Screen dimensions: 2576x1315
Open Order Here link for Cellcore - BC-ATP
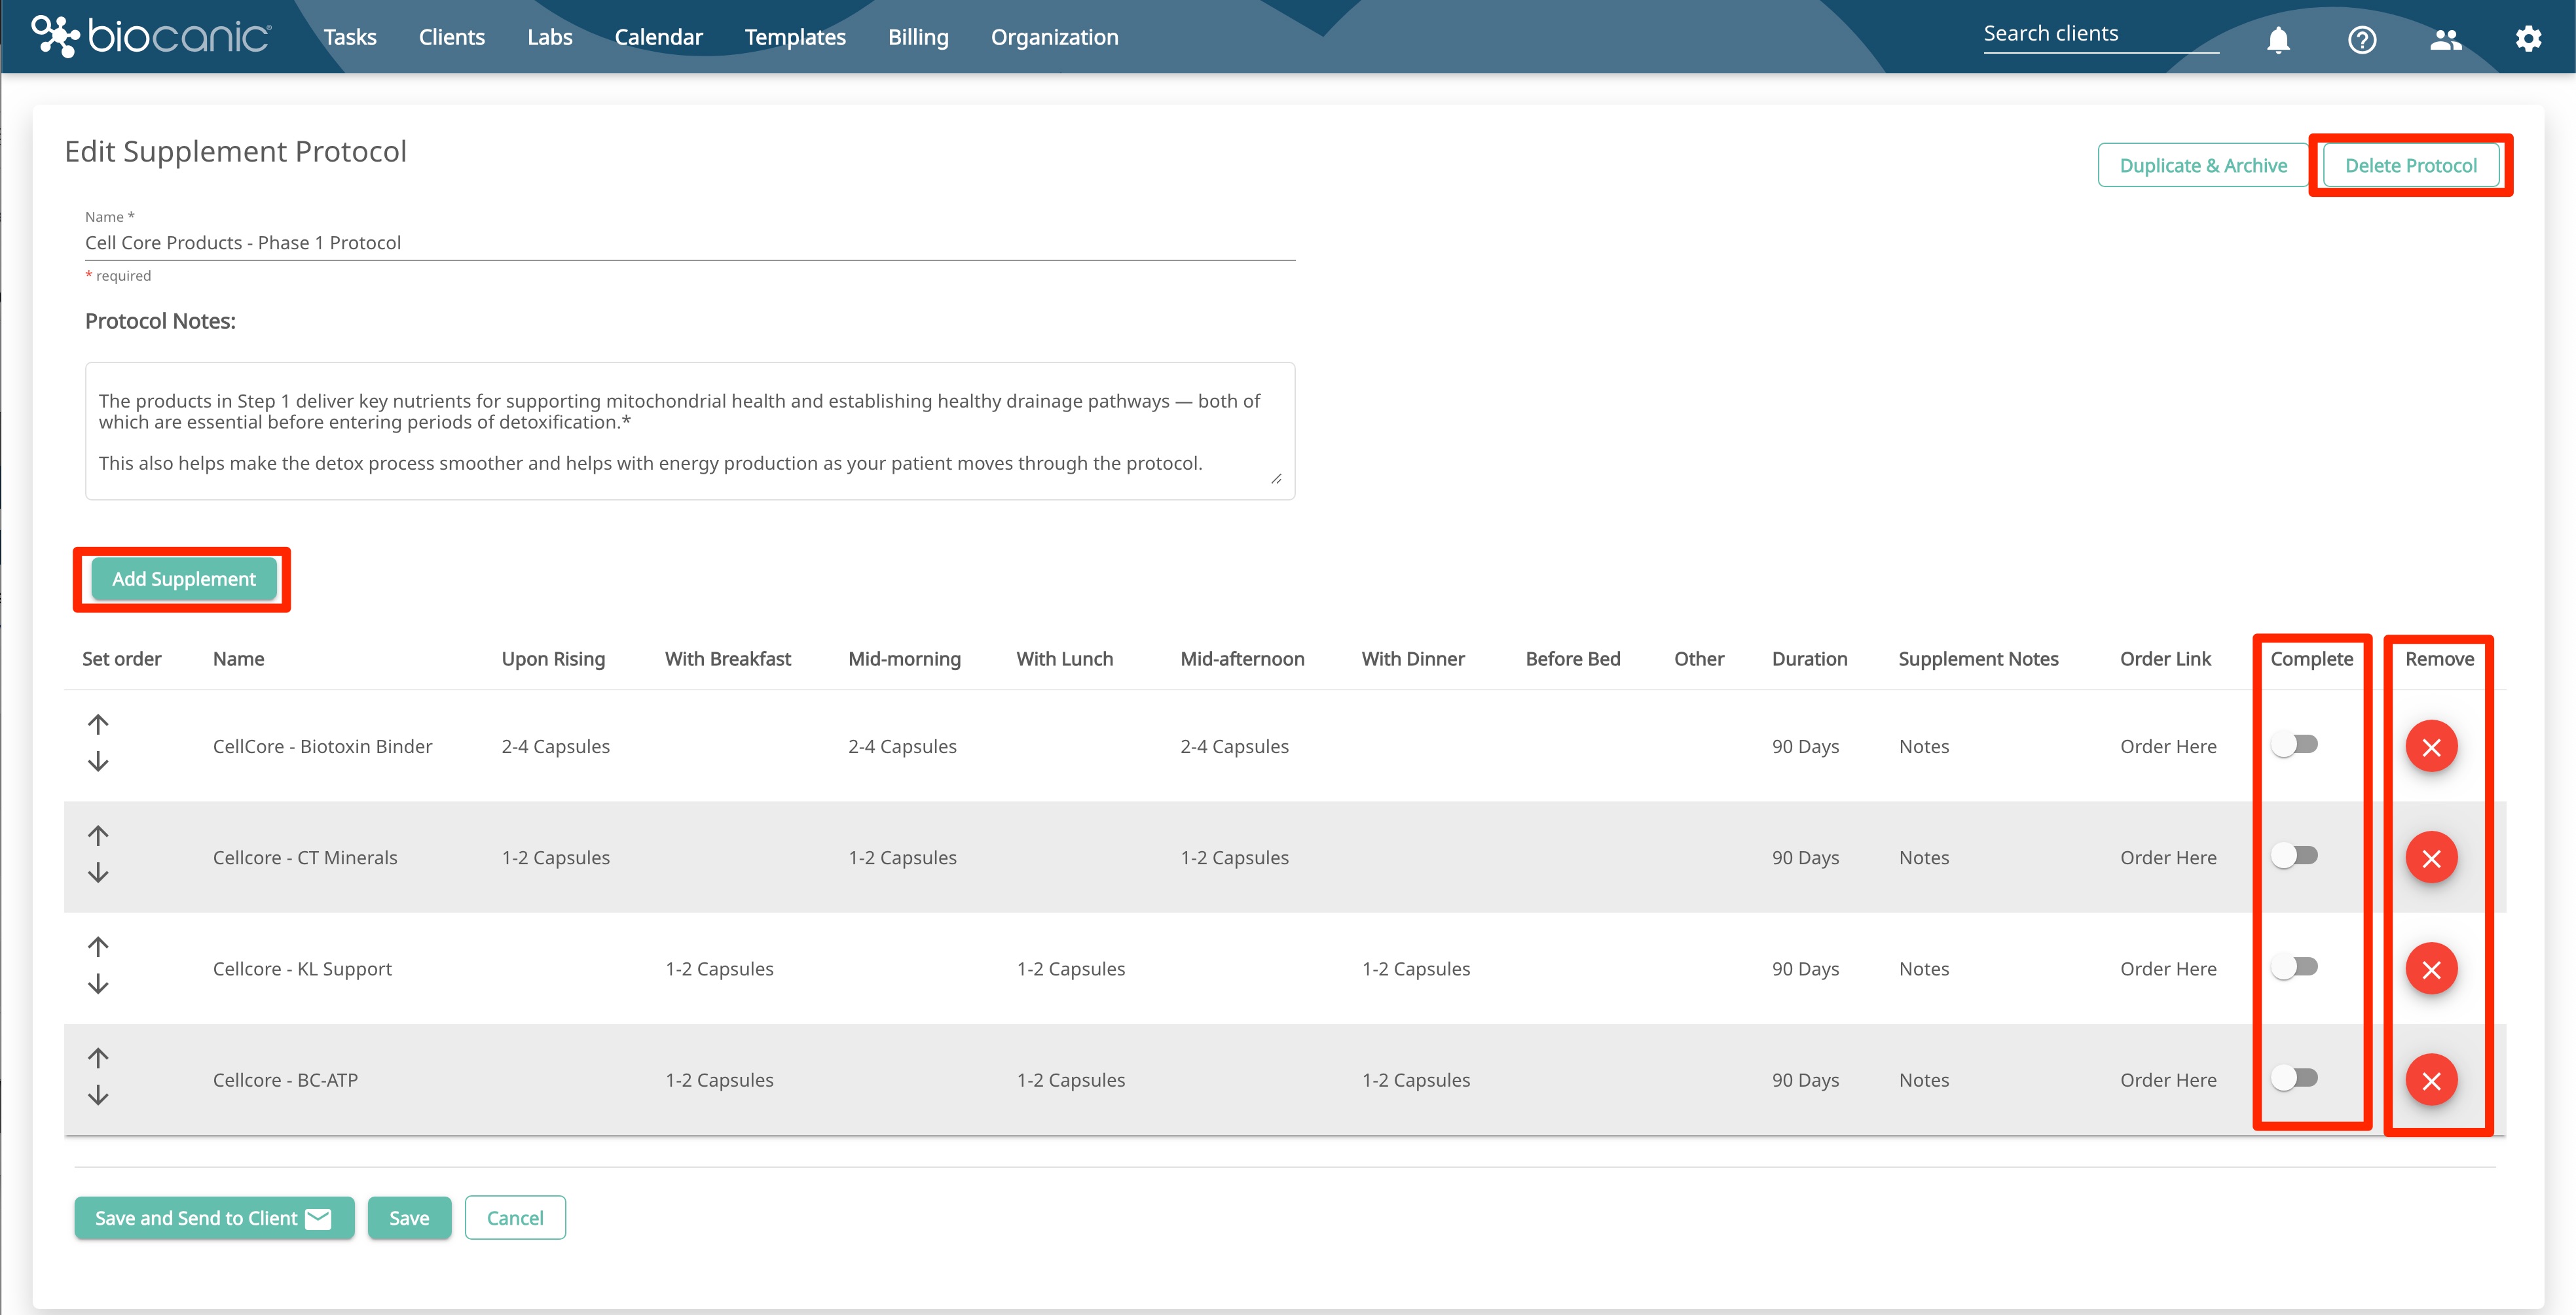(2168, 1080)
